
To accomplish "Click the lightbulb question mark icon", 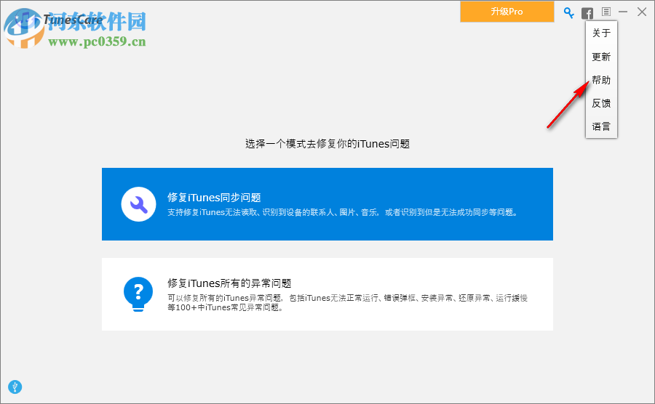I will pyautogui.click(x=138, y=294).
